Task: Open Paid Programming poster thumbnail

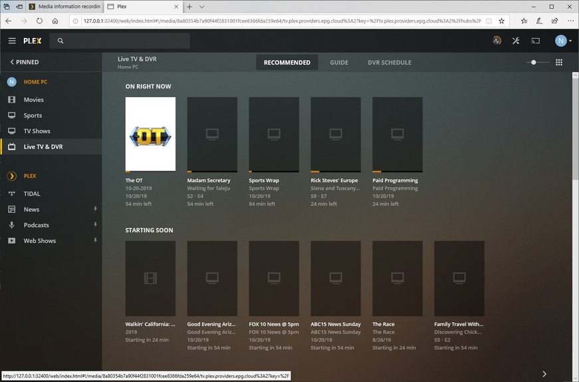Action: (x=398, y=134)
